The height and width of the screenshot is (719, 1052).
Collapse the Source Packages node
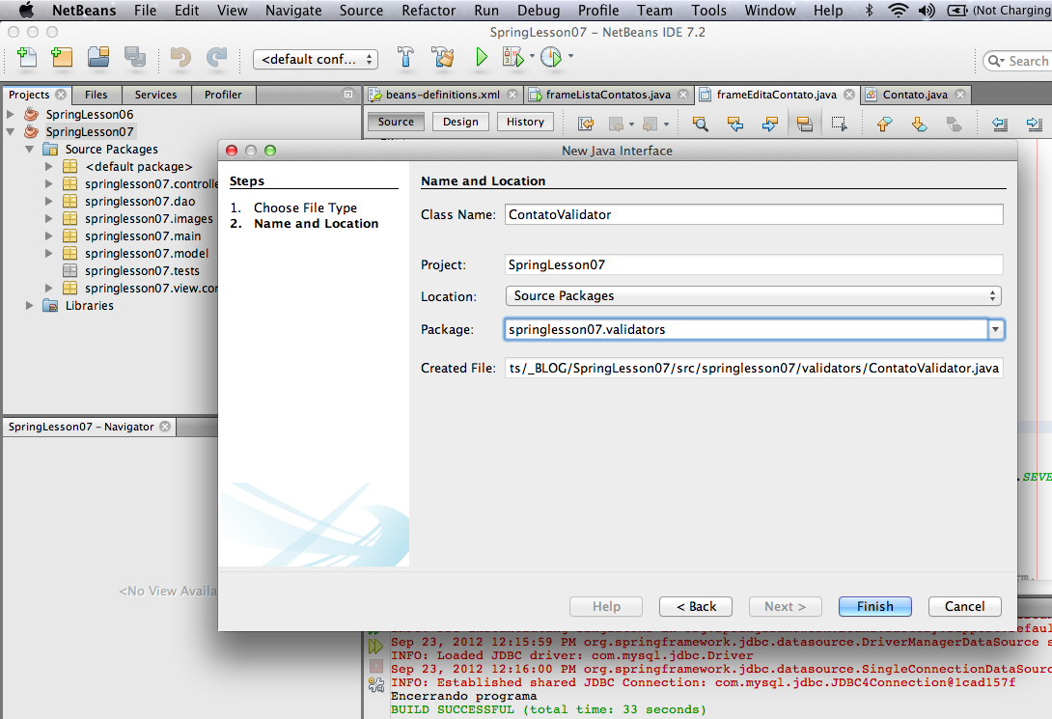point(30,149)
